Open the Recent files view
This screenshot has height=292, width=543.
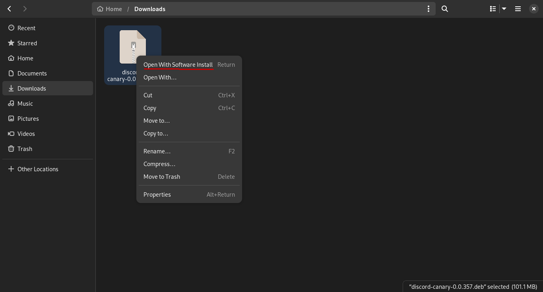26,28
